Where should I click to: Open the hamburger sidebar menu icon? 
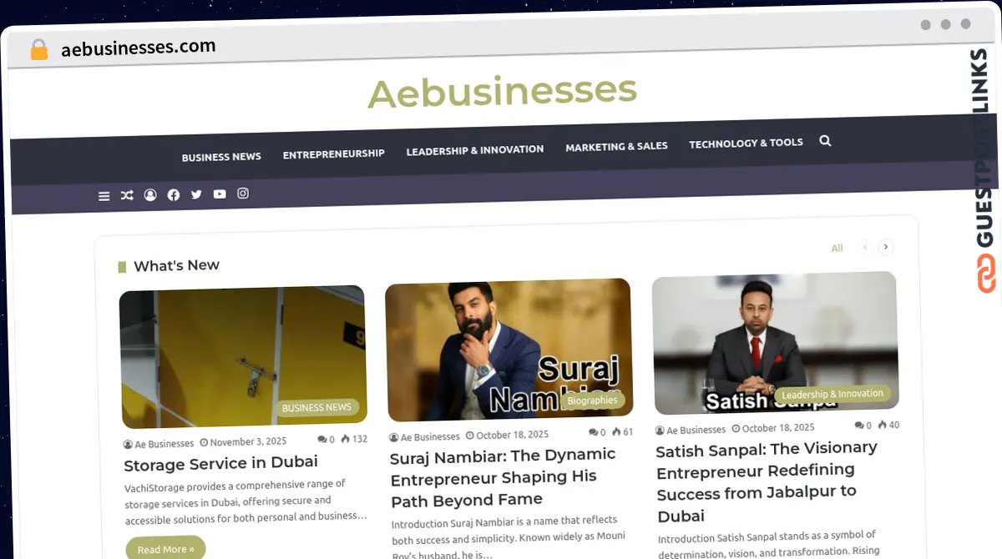coord(104,196)
